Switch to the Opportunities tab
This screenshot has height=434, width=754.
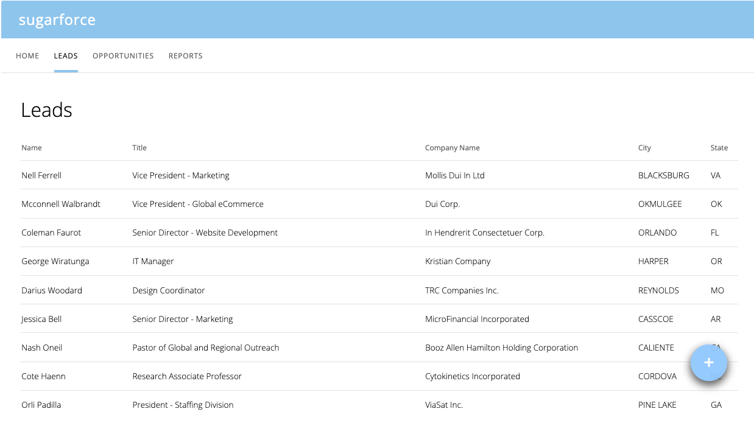click(123, 56)
